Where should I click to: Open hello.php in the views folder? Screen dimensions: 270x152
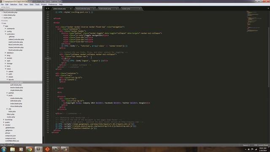12,111
